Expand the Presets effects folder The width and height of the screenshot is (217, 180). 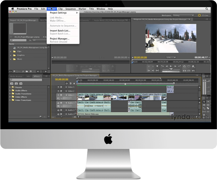coord(10,87)
